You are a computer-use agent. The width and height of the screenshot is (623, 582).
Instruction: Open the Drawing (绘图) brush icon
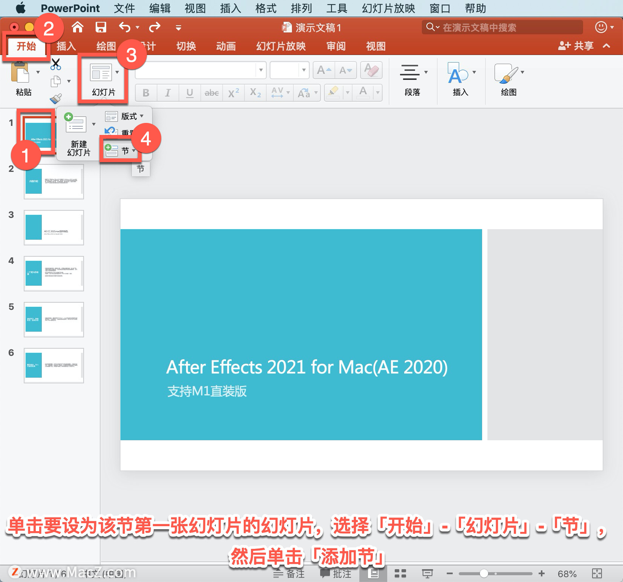pyautogui.click(x=506, y=73)
